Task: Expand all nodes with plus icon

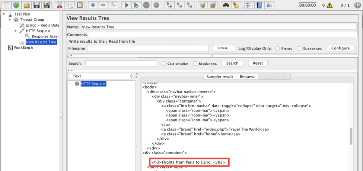Action: [93, 4]
